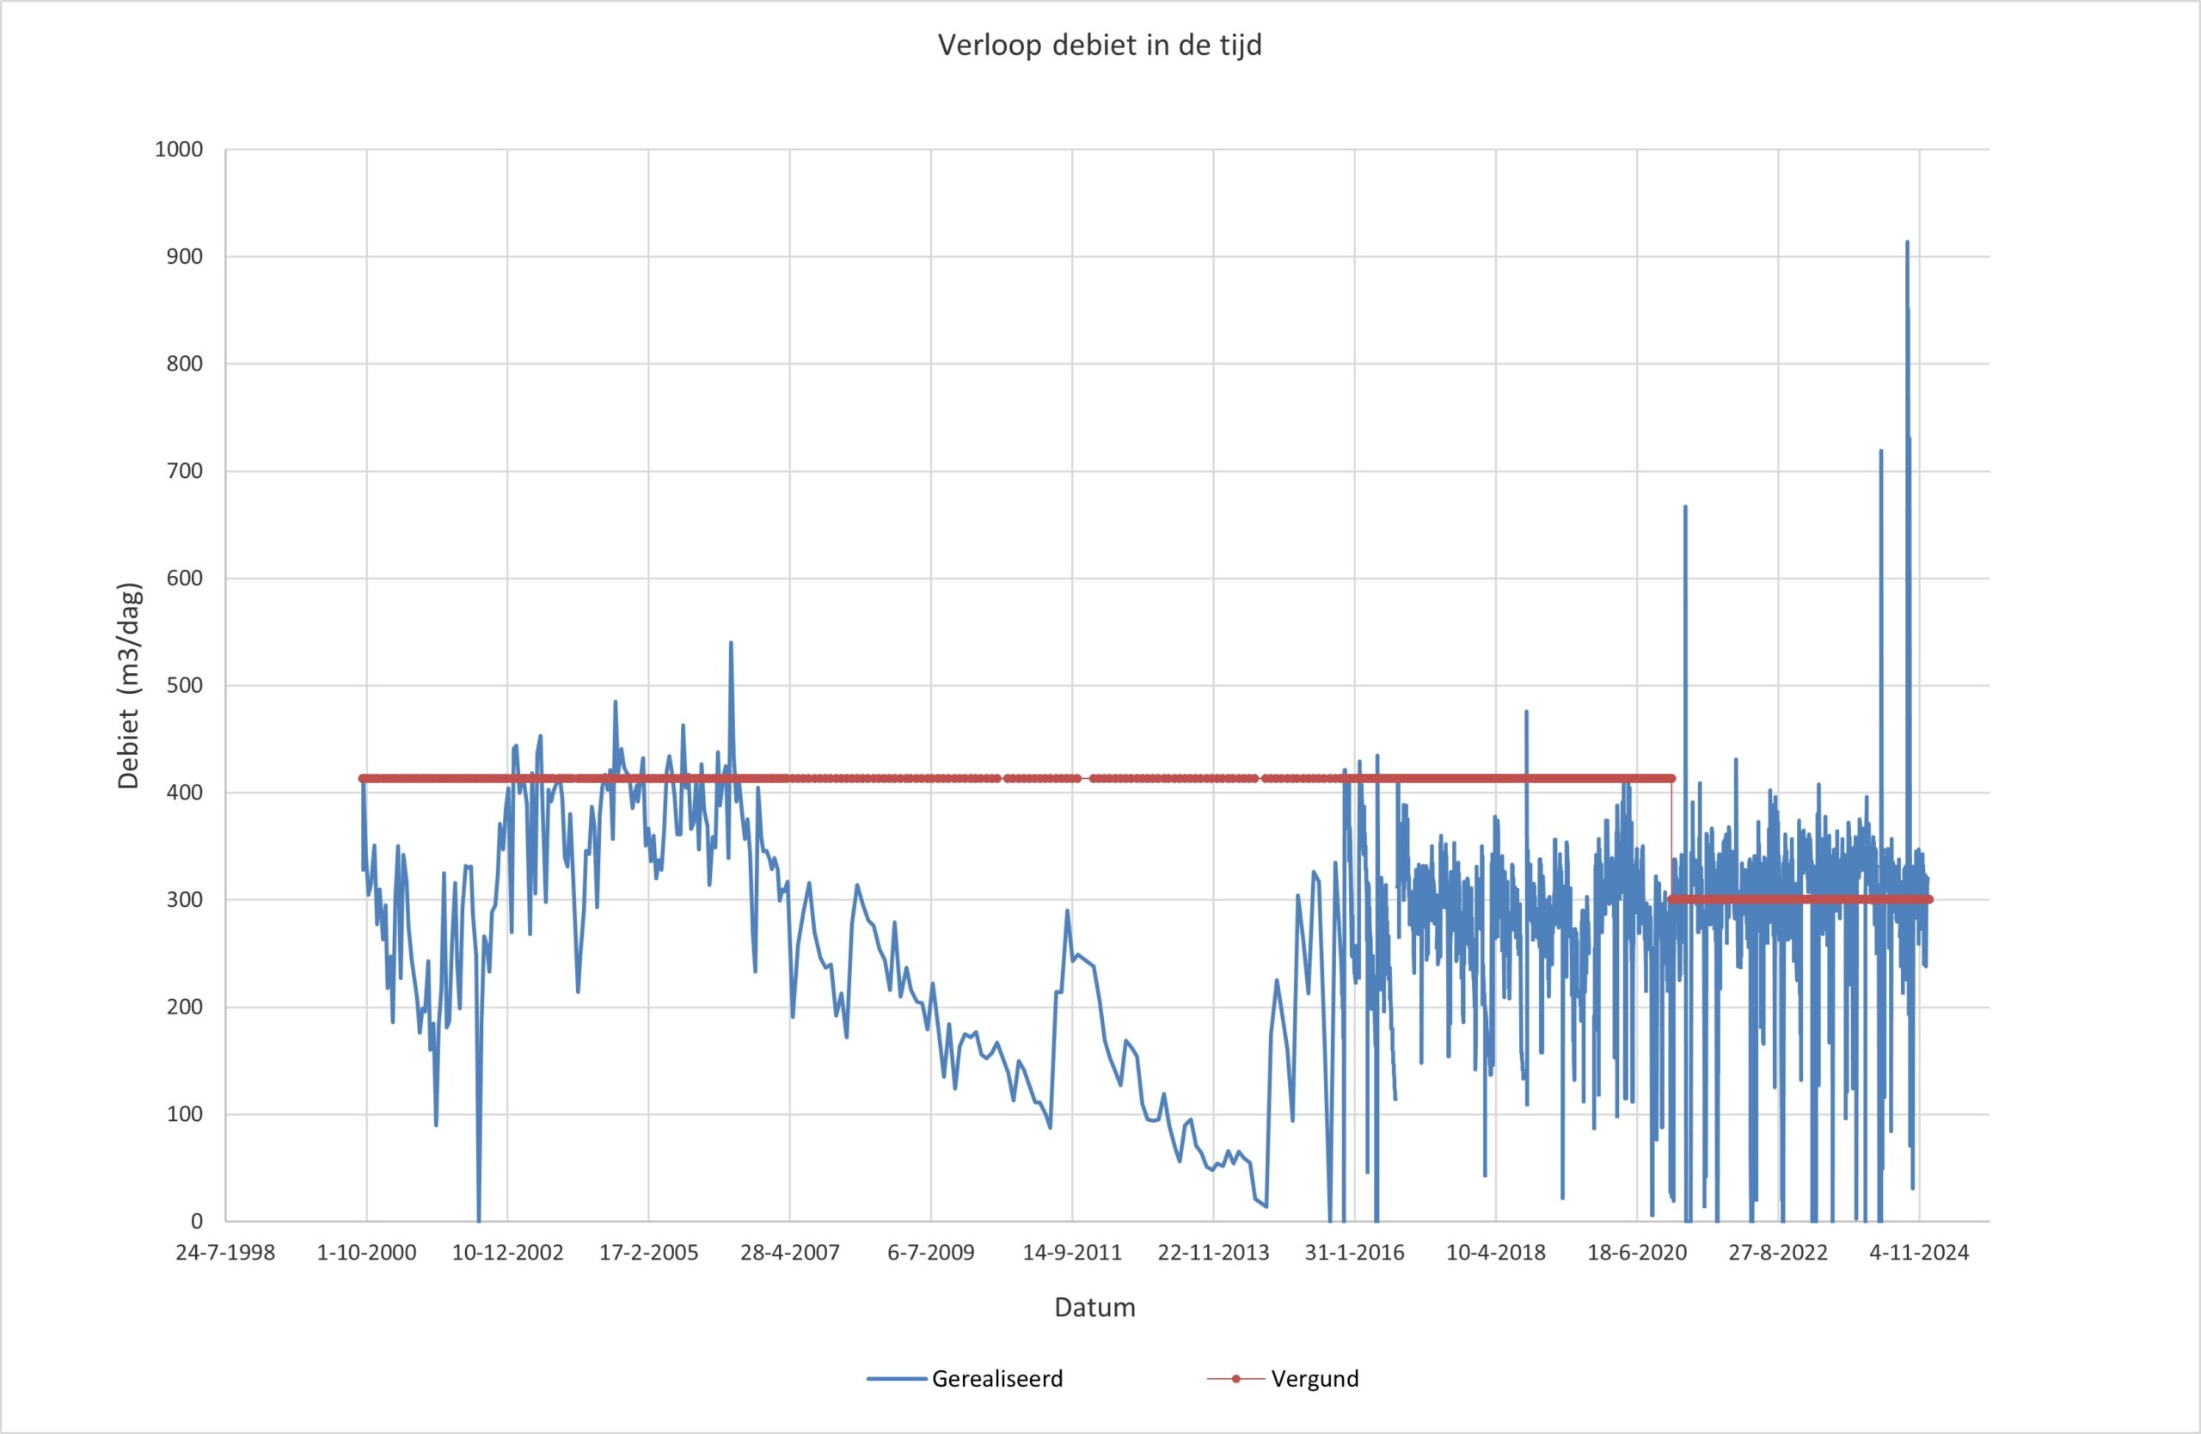Click the y-axis label 200
The height and width of the screenshot is (1434, 2201).
click(185, 1008)
